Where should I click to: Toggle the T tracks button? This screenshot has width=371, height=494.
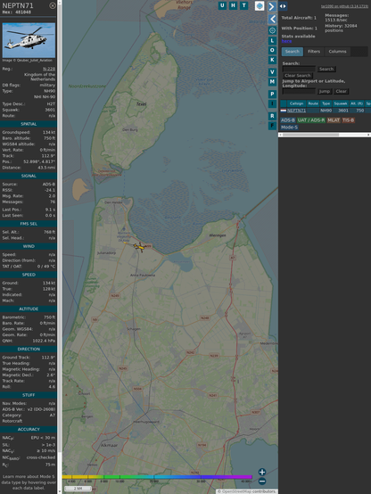[x=244, y=5]
